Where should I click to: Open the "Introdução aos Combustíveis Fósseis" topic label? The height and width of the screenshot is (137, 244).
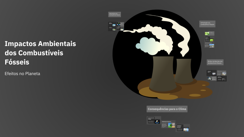[207, 24]
